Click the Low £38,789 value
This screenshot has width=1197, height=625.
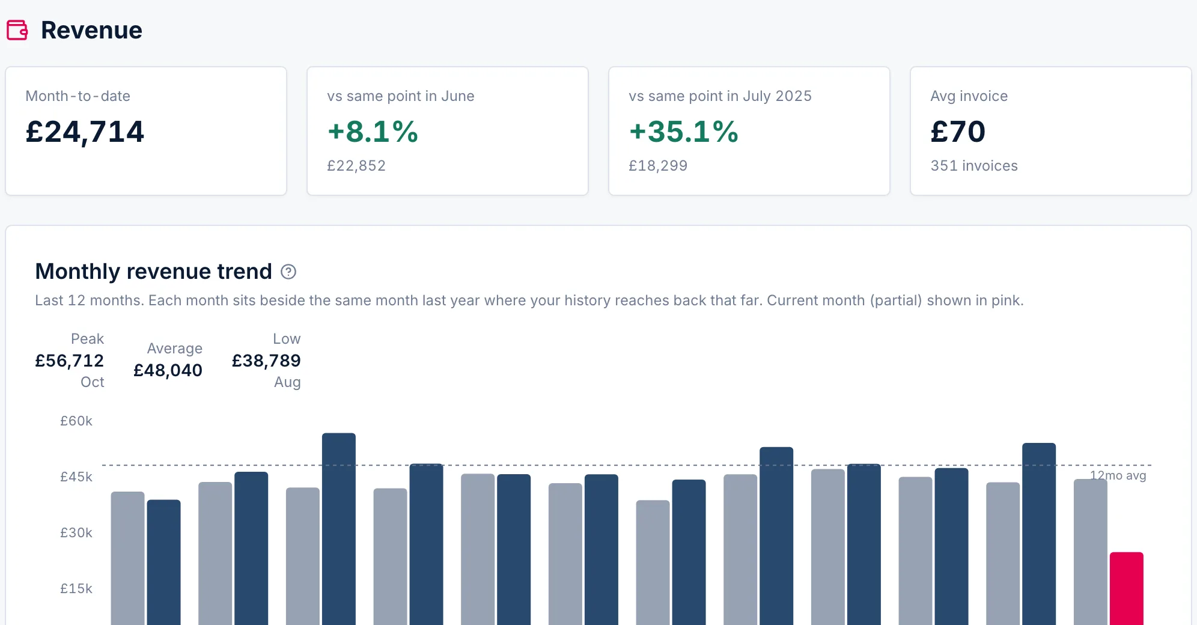(x=266, y=361)
